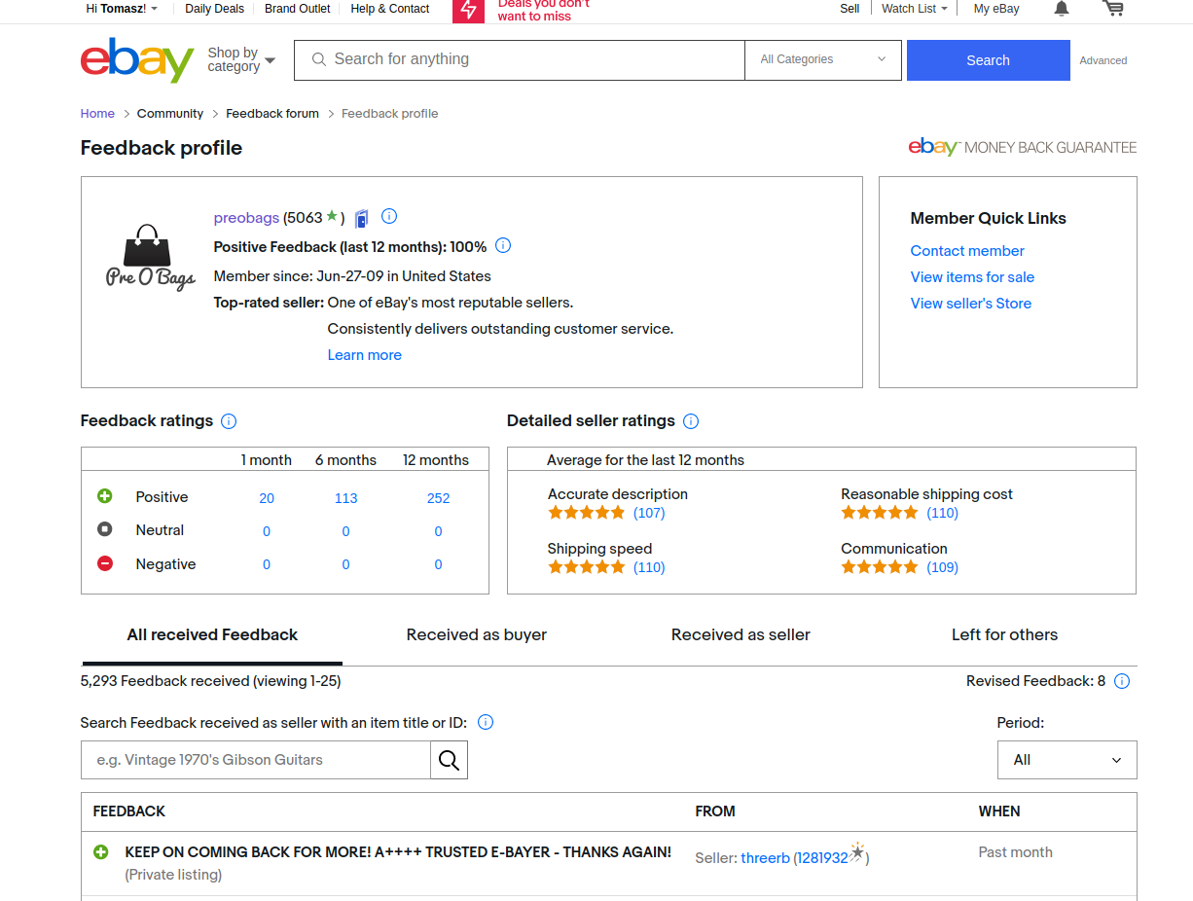This screenshot has width=1193, height=901.
Task: Click the store icon beside preobags rating
Action: (x=362, y=218)
